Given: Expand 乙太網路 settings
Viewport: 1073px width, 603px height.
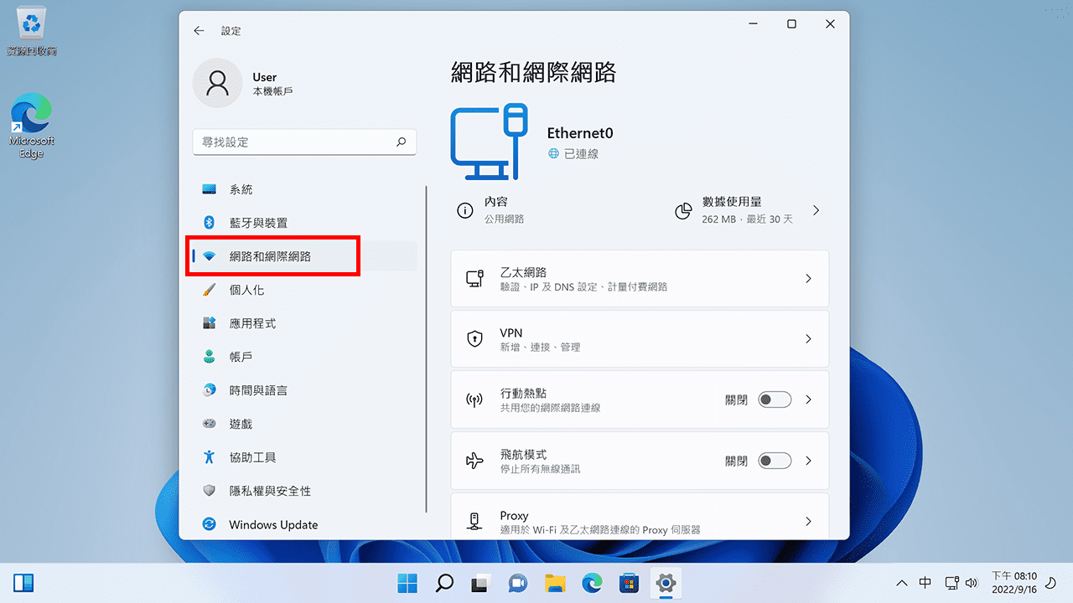Looking at the screenshot, I should (x=640, y=278).
